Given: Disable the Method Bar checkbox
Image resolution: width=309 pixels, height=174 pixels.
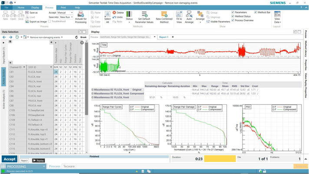Looking at the screenshot, I should pyautogui.click(x=256, y=13).
